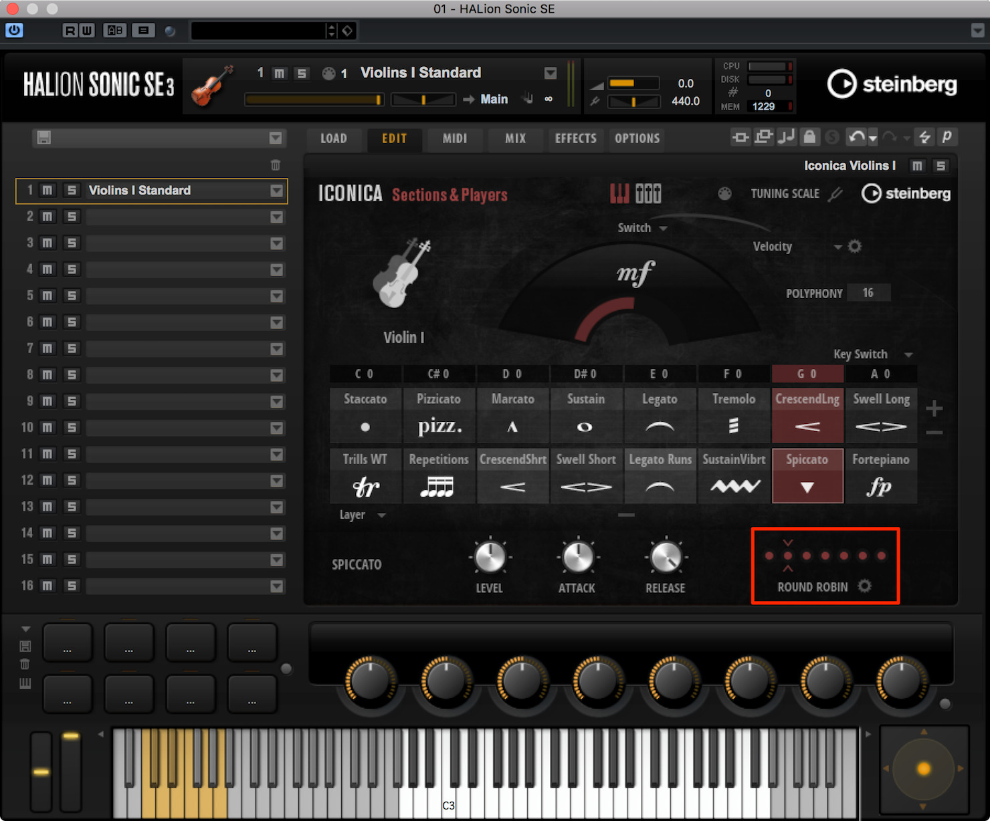Viewport: 990px width, 821px height.
Task: Click the white mixer faders view icon
Action: click(x=648, y=194)
